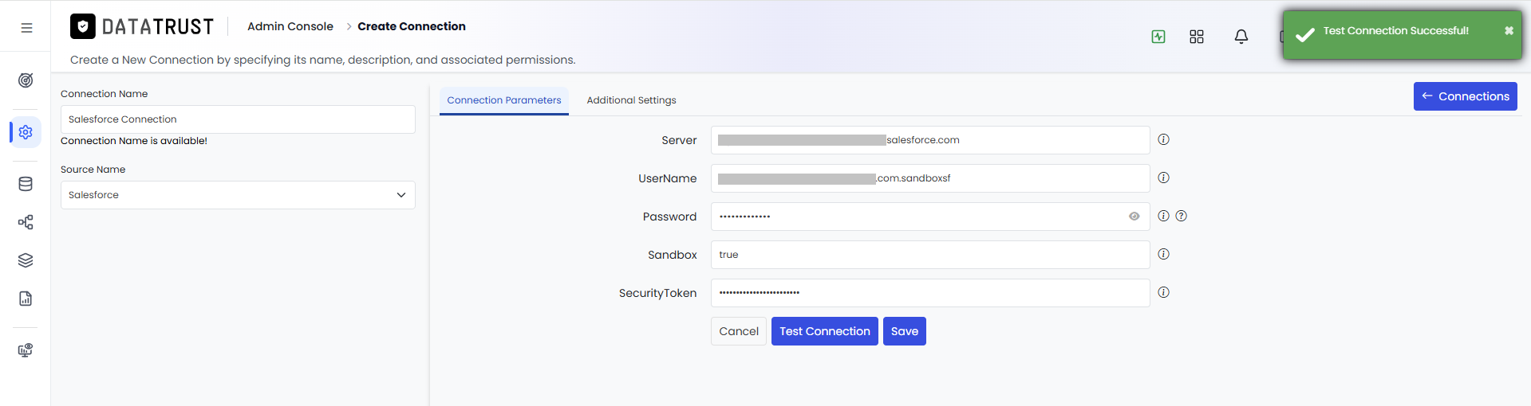The height and width of the screenshot is (406, 1531).
Task: Open the report document sidebar icon
Action: (26, 299)
